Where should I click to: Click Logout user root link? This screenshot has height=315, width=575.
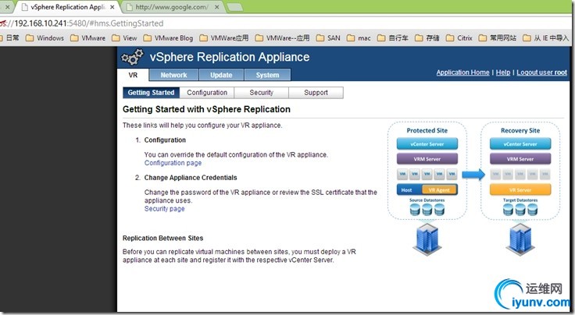[542, 73]
